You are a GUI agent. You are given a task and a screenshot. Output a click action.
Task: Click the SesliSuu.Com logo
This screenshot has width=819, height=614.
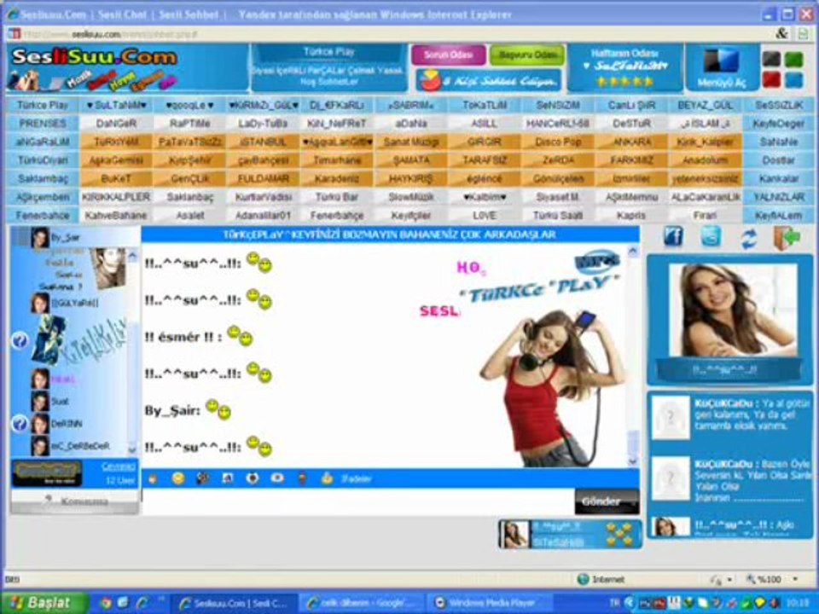[95, 57]
